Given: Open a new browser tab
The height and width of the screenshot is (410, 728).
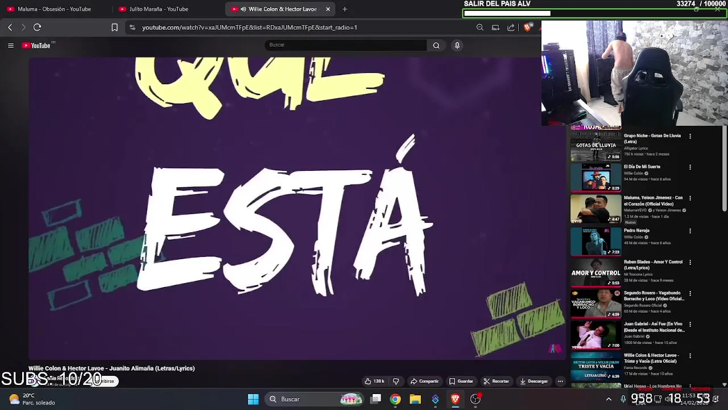Looking at the screenshot, I should 345,9.
